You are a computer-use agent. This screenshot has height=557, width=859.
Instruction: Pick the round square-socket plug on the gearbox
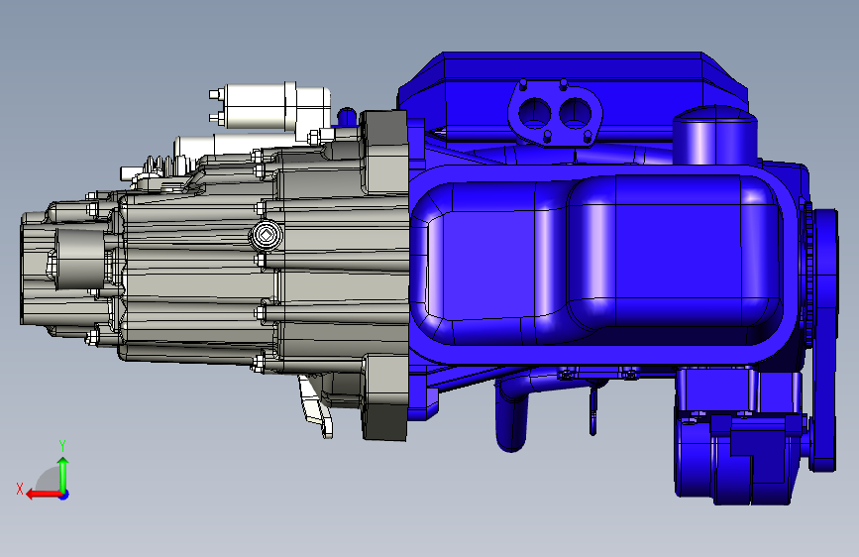pyautogui.click(x=267, y=236)
